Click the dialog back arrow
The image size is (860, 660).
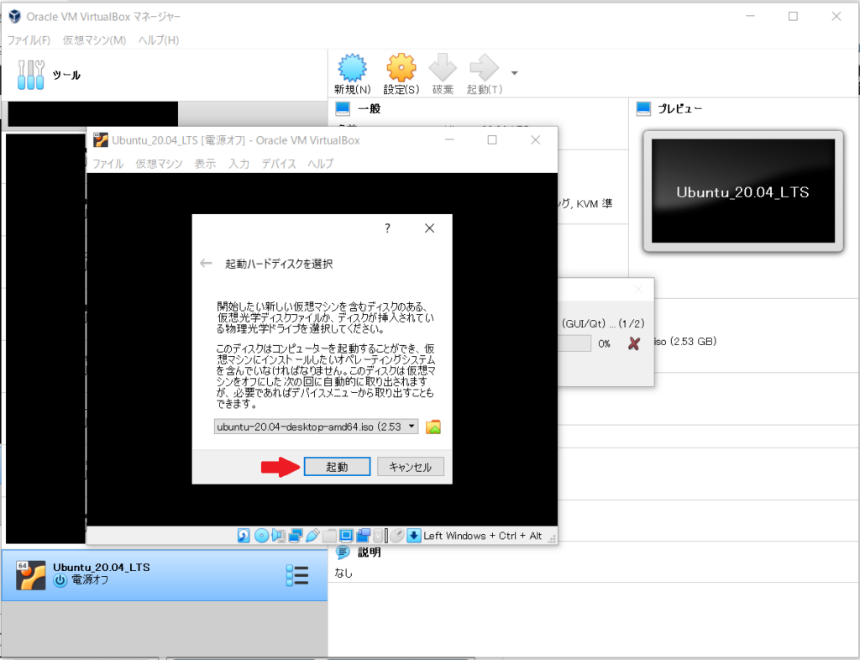tap(207, 264)
